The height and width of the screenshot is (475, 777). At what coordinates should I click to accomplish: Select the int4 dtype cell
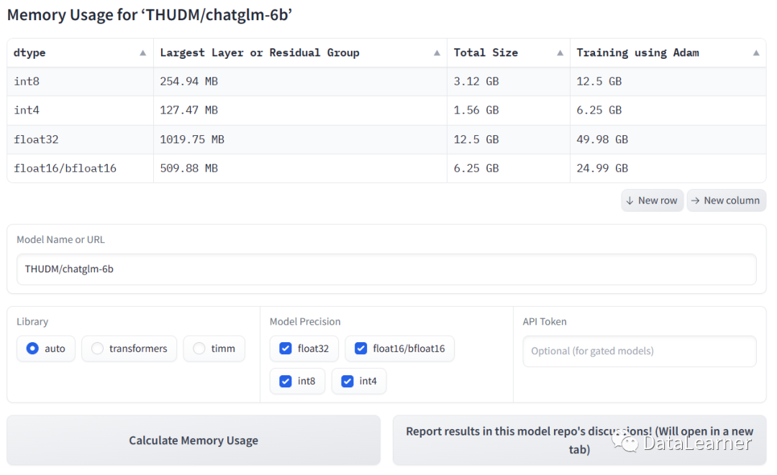[81, 111]
